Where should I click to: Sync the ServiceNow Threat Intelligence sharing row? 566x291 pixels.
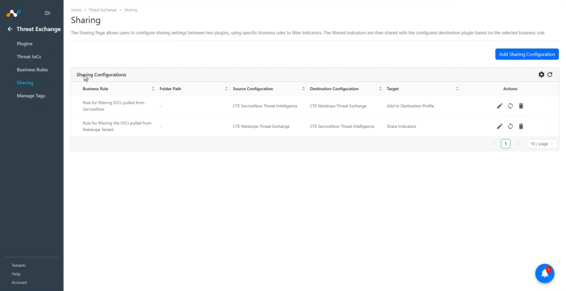click(510, 106)
